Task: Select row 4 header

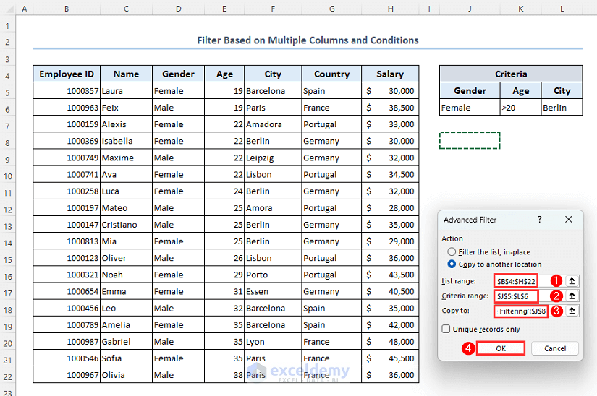Action: [8, 76]
